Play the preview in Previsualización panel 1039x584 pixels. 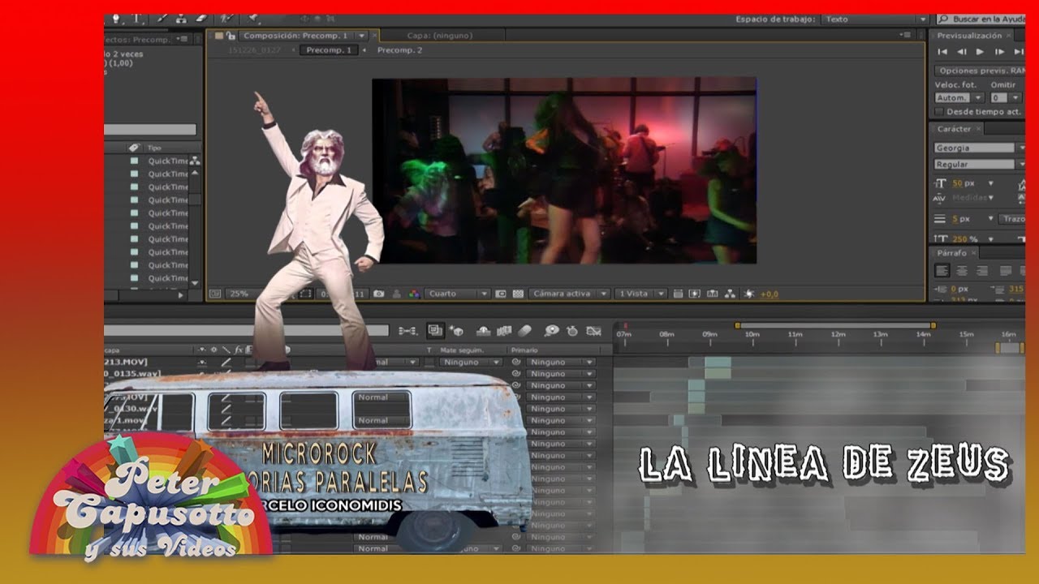click(x=980, y=52)
